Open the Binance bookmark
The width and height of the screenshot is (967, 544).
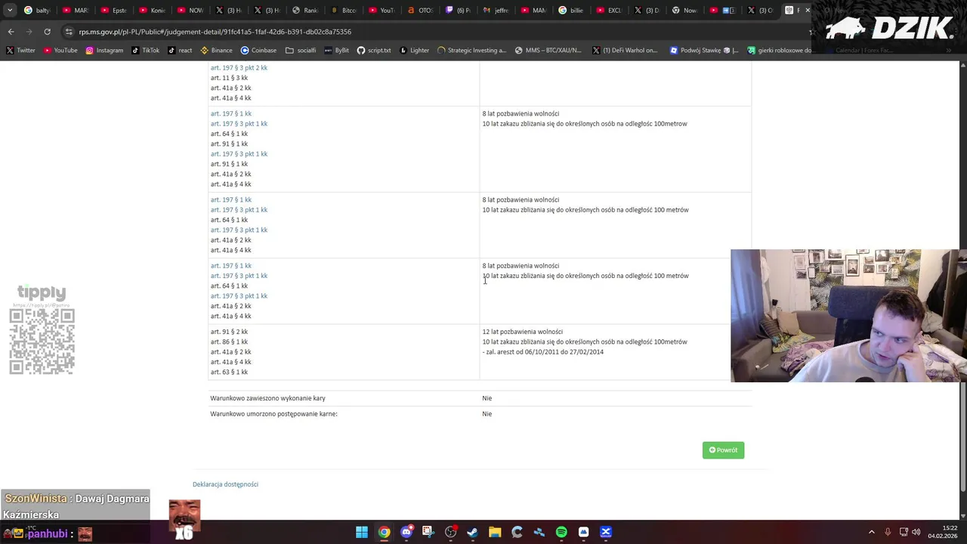(x=216, y=51)
